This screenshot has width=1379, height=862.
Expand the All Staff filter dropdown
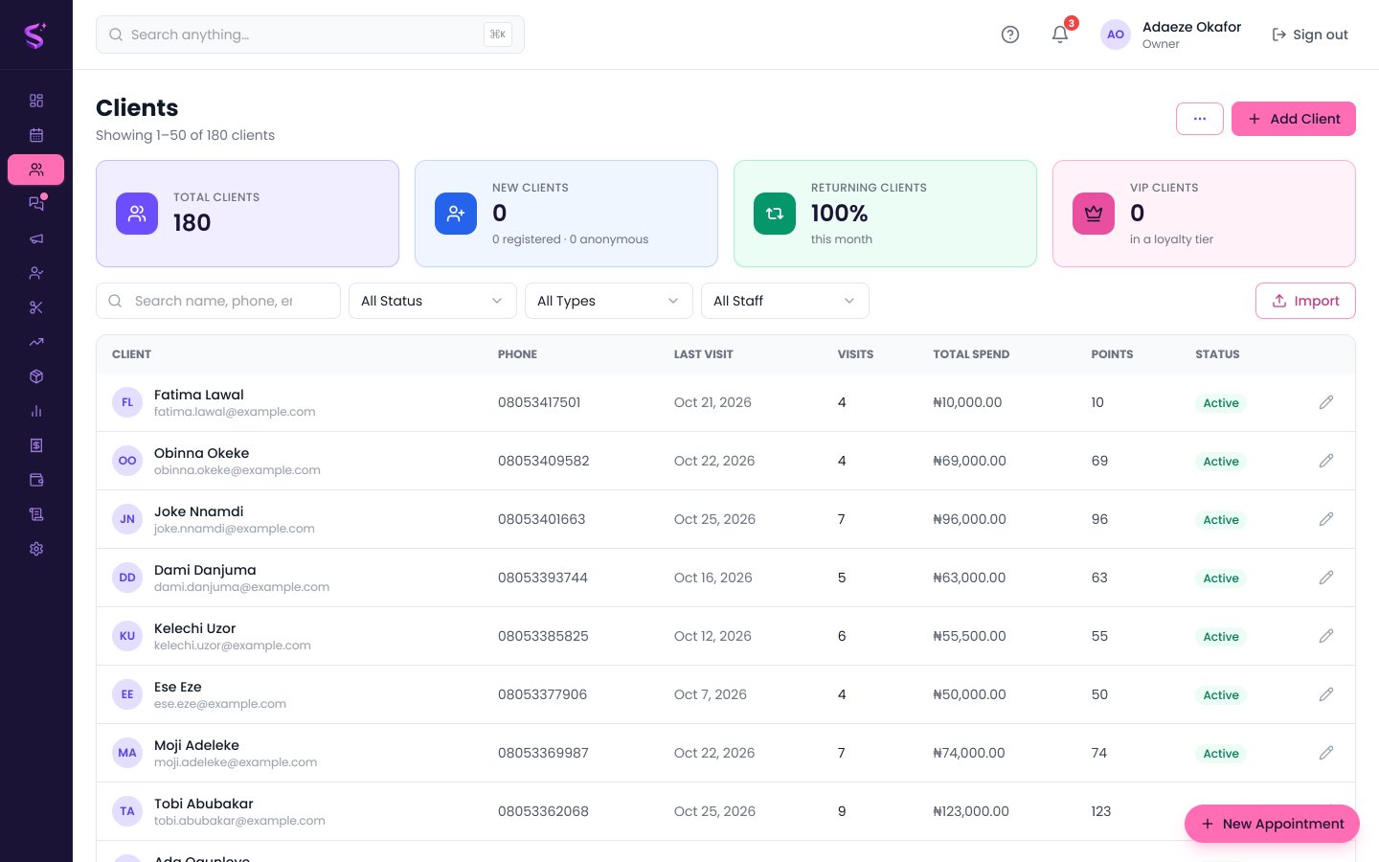pyautogui.click(x=785, y=301)
